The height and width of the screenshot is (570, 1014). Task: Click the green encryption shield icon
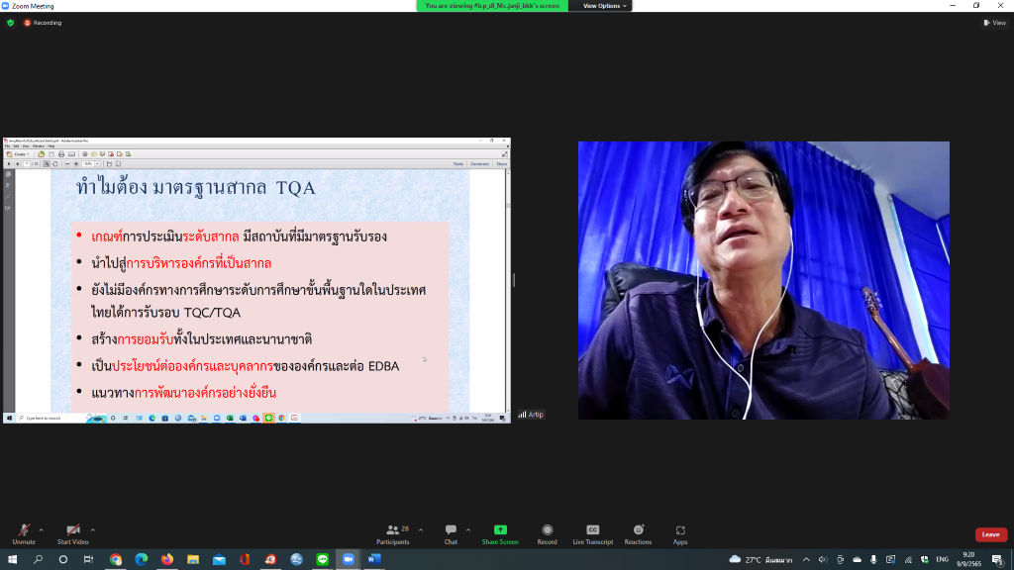pyautogui.click(x=10, y=23)
